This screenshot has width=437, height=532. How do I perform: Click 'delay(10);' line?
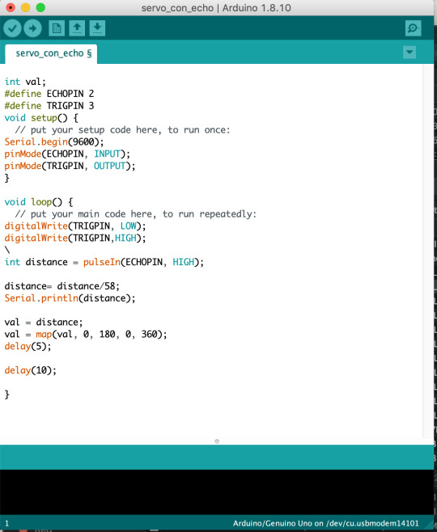31,370
